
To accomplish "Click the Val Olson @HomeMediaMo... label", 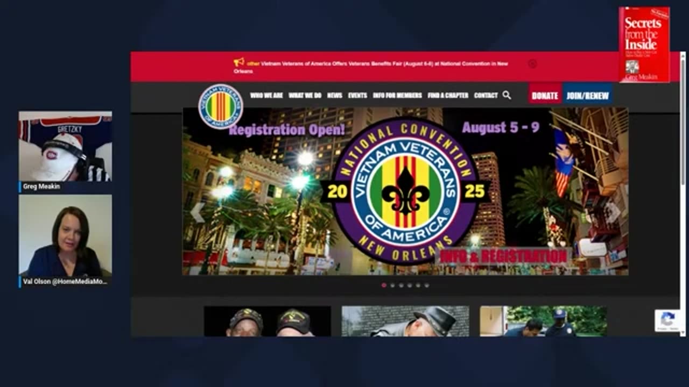I will (66, 281).
